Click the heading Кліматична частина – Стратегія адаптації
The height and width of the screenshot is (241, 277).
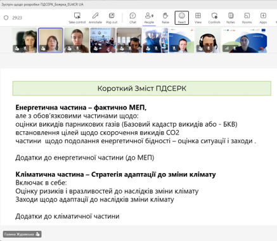pos(115,174)
